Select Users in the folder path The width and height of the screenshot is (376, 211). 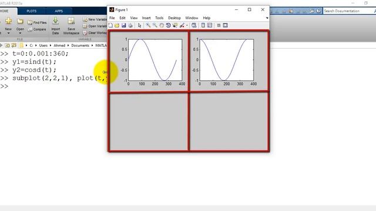pyautogui.click(x=43, y=46)
